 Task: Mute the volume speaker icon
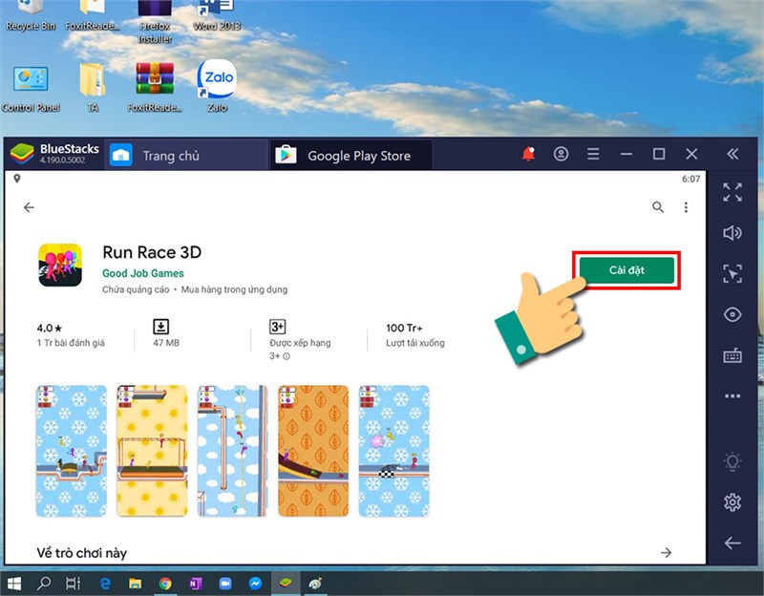coord(732,233)
